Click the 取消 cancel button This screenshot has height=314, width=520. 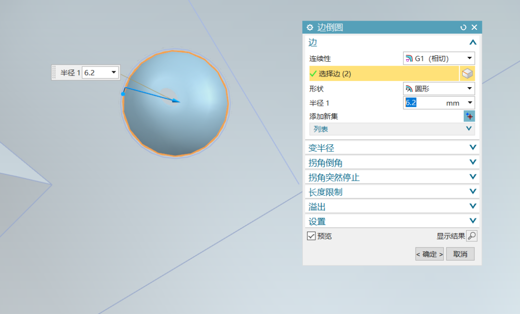460,254
